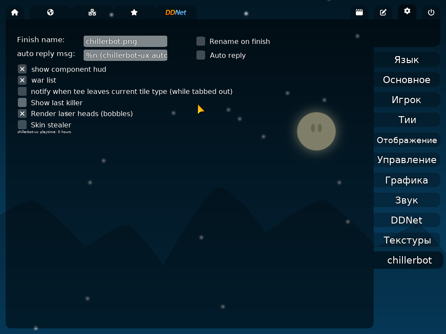Open the map editor pencil icon

pos(383,13)
